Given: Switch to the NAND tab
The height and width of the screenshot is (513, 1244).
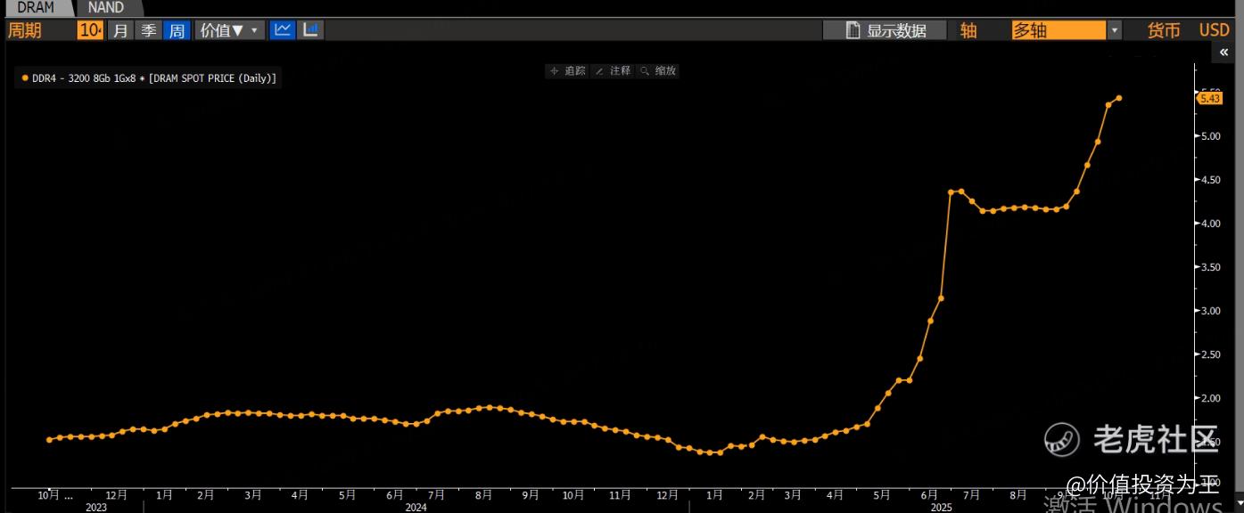Looking at the screenshot, I should pyautogui.click(x=105, y=7).
